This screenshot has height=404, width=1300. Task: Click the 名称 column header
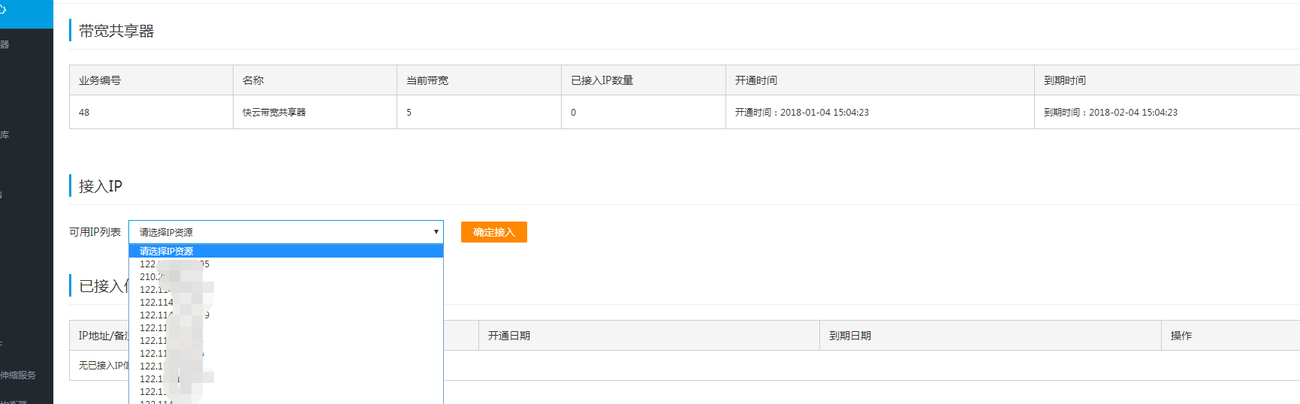(253, 80)
